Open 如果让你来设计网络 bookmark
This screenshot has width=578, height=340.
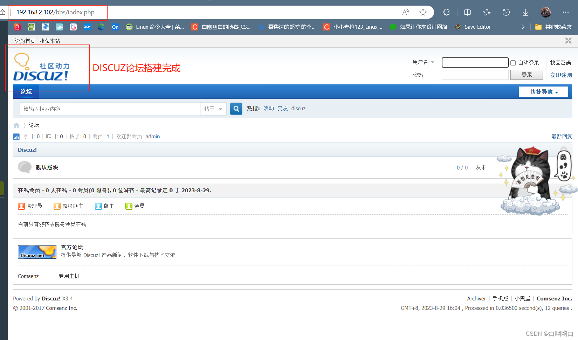(x=419, y=27)
